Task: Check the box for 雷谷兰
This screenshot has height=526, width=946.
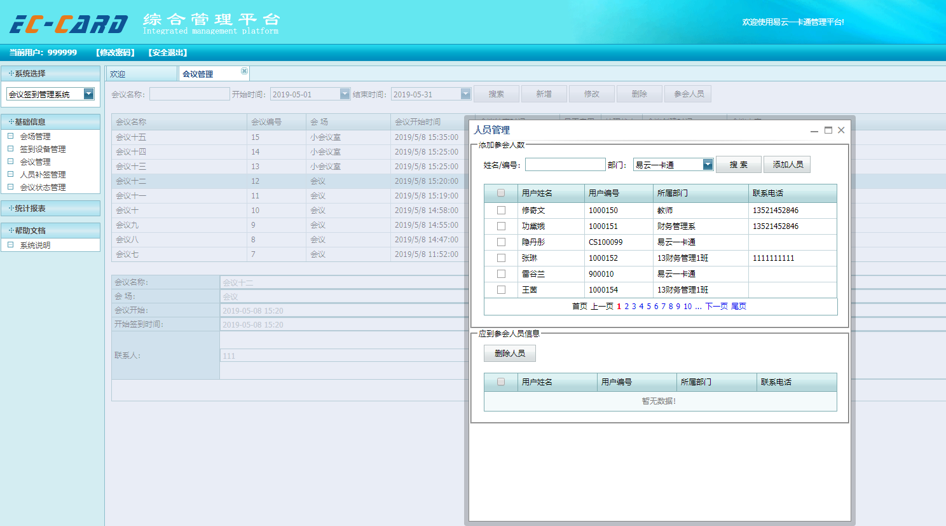Action: [x=501, y=273]
